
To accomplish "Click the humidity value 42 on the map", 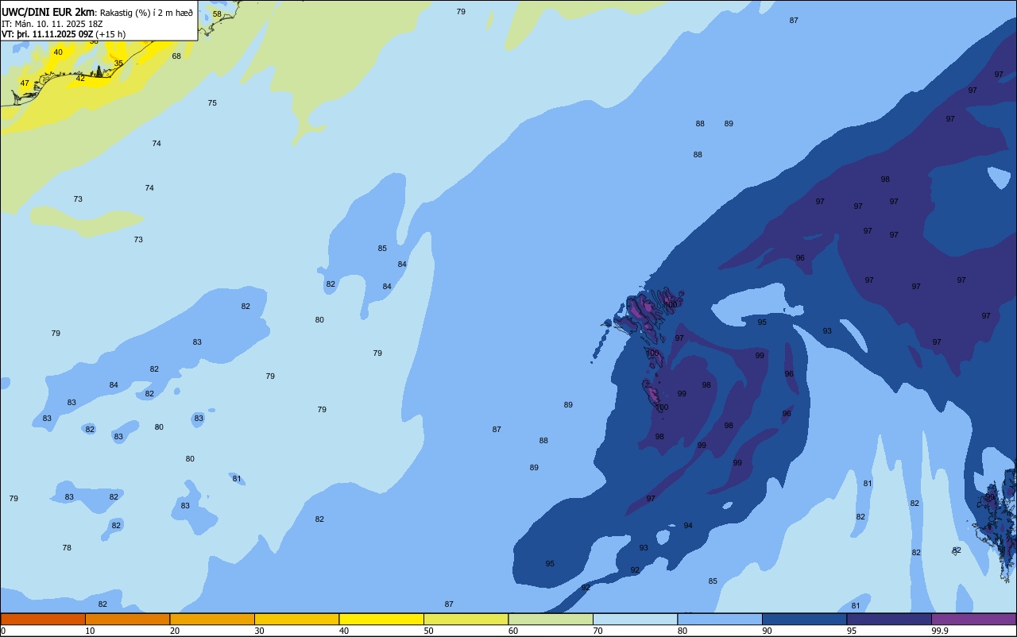I will [x=80, y=78].
